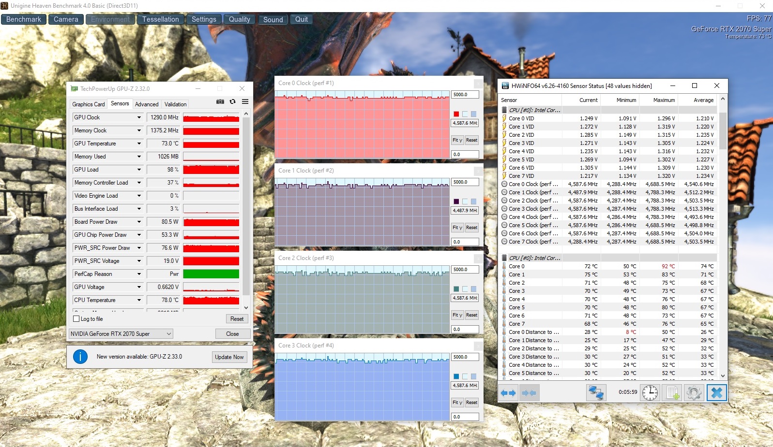The image size is (773, 447).
Task: Open HWiNFO remote network computers icon
Action: coord(596,393)
